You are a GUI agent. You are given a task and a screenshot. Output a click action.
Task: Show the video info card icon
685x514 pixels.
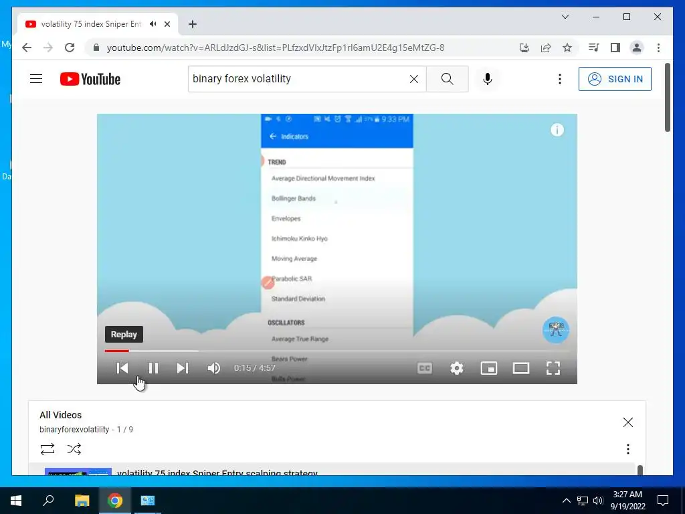coord(557,130)
